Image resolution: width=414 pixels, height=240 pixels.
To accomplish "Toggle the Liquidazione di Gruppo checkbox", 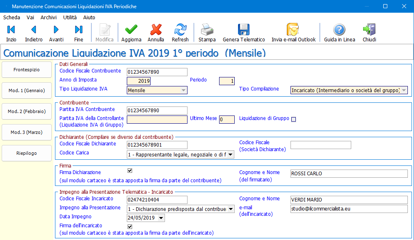I will click(294, 119).
